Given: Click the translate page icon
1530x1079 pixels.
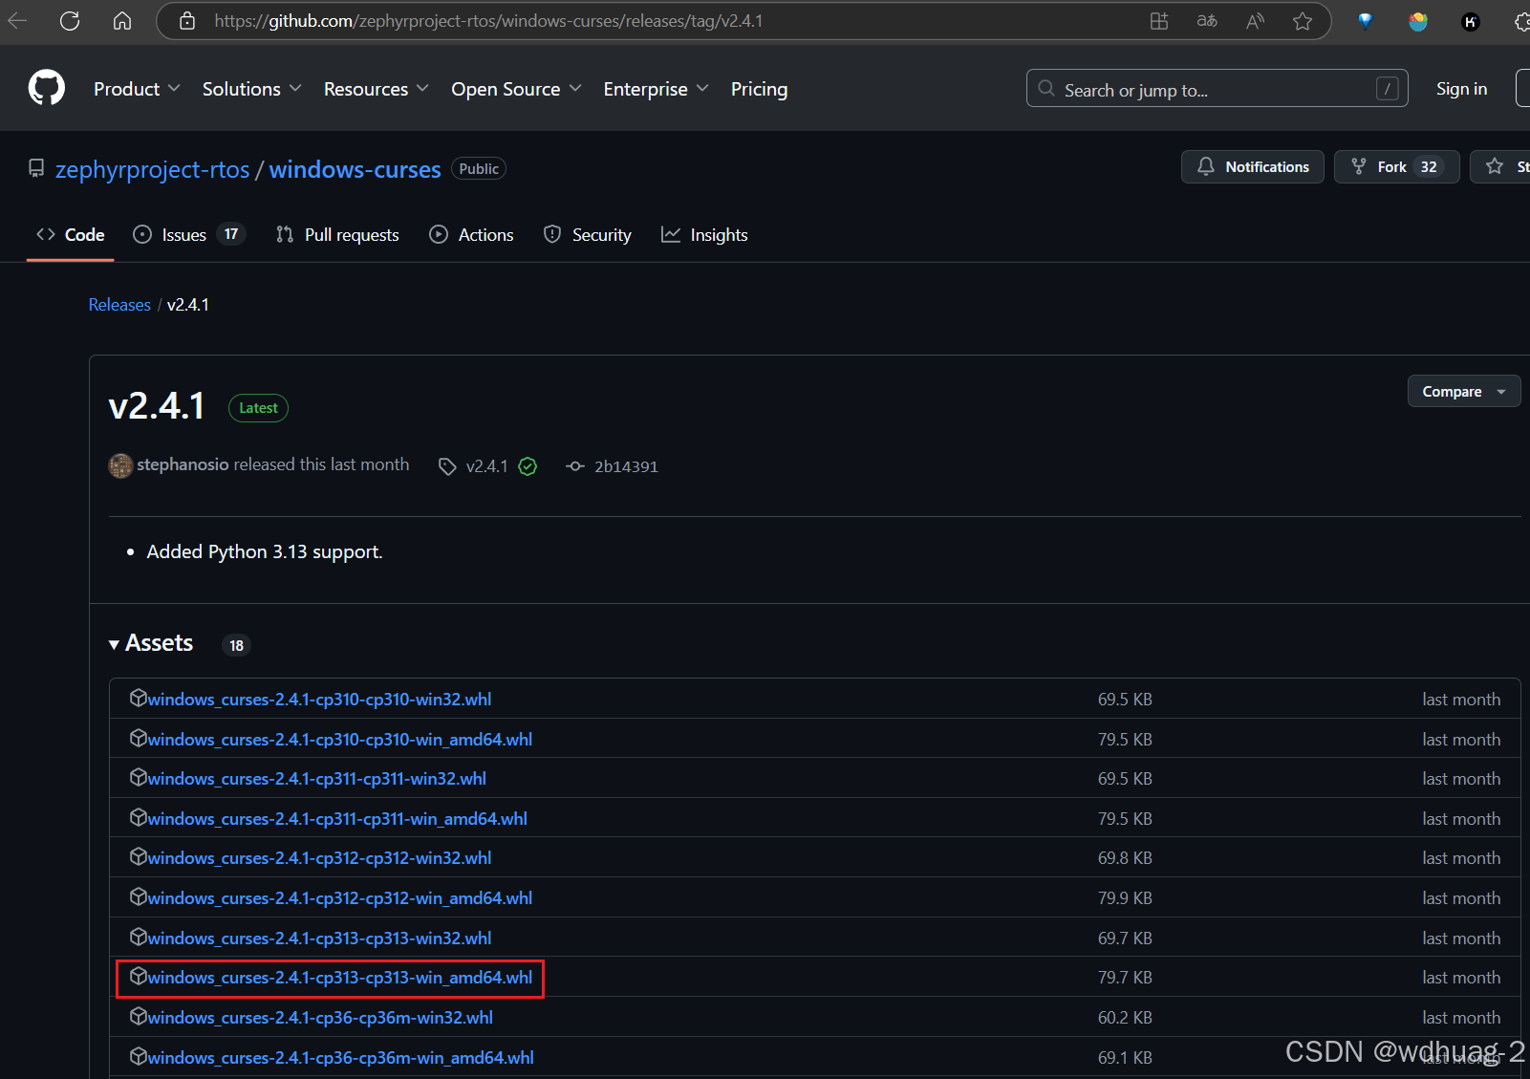Looking at the screenshot, I should (x=1207, y=20).
